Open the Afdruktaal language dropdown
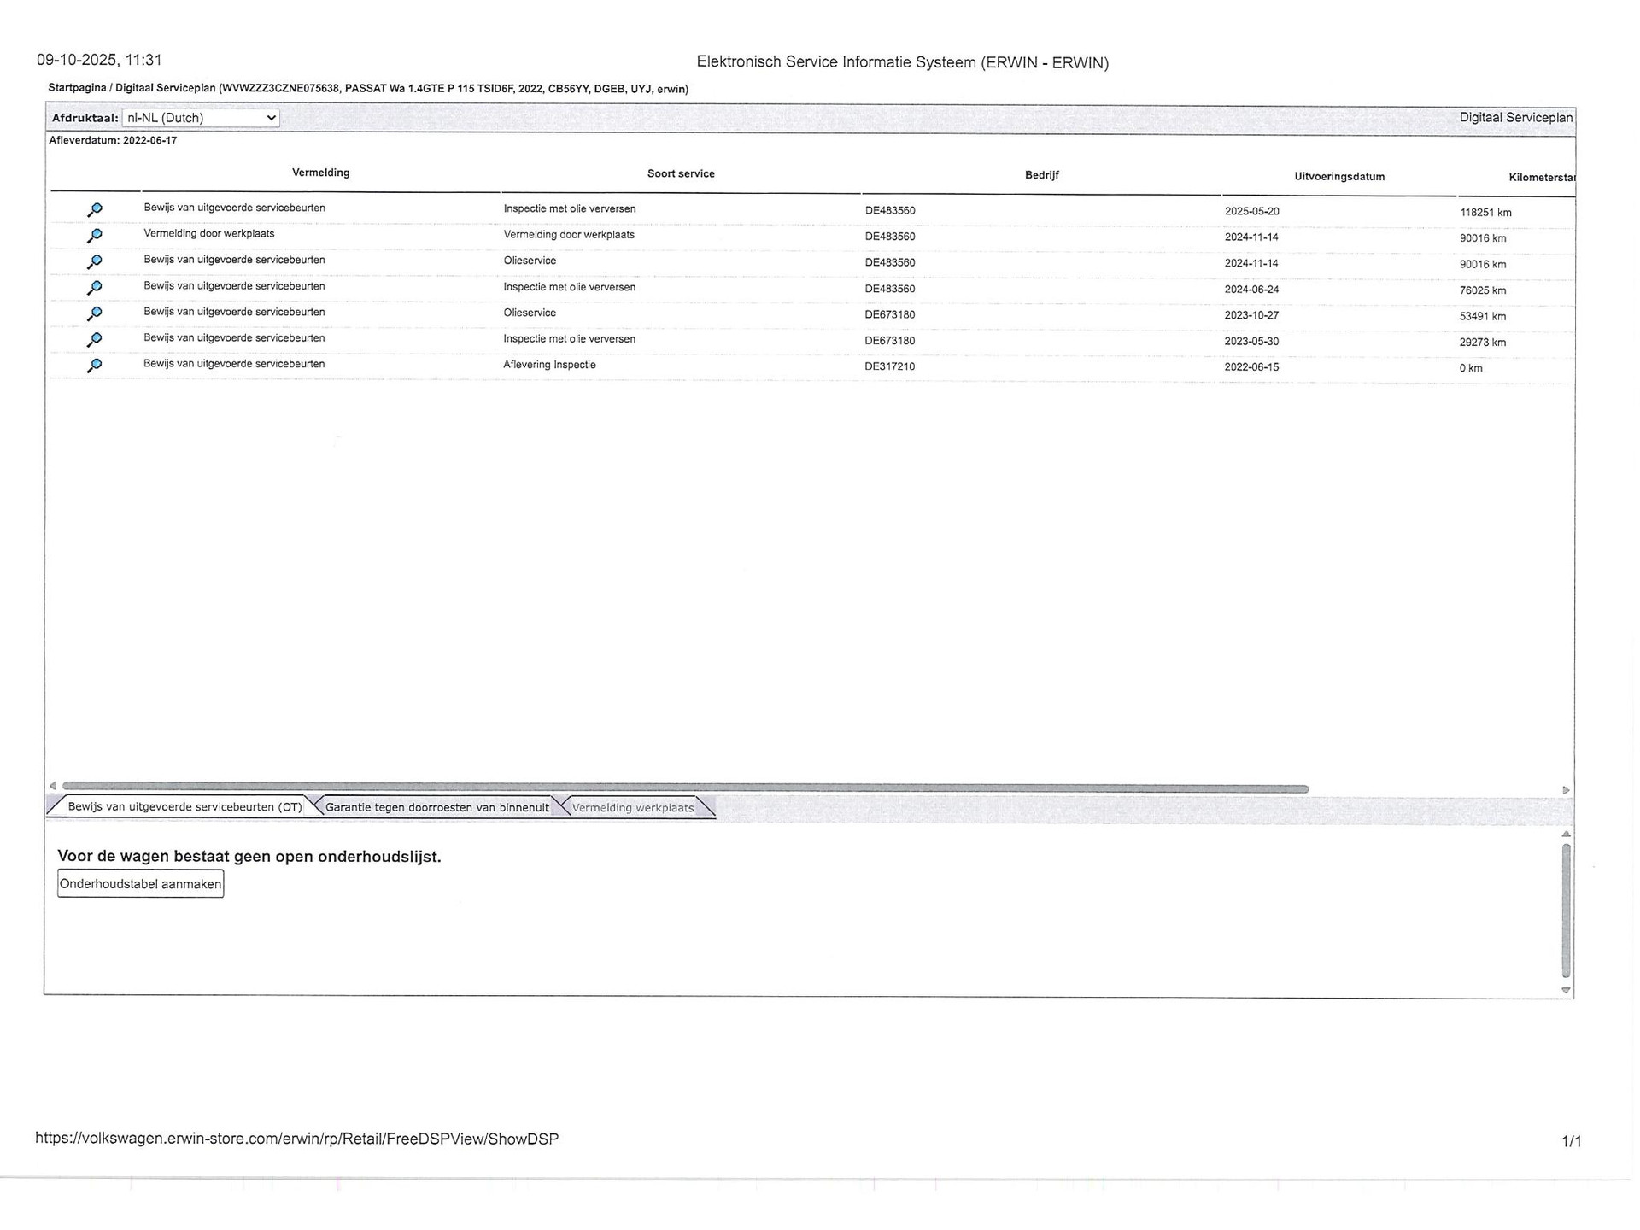Image resolution: width=1640 pixels, height=1230 pixels. click(x=201, y=118)
